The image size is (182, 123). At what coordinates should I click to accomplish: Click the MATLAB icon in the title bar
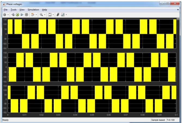coord(4,4)
